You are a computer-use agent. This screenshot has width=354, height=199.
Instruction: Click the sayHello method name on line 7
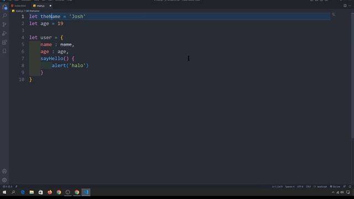pos(52,59)
